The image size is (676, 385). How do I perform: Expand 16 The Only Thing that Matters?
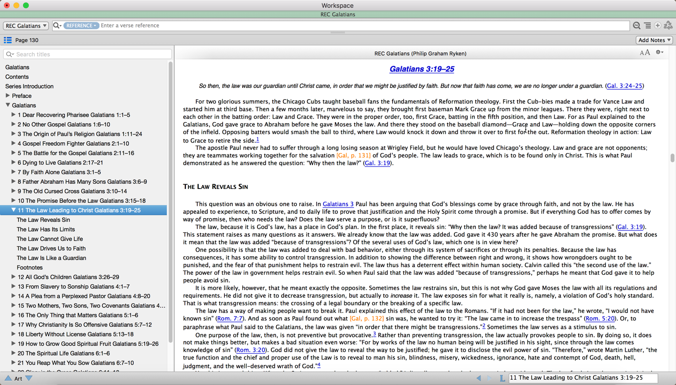13,315
